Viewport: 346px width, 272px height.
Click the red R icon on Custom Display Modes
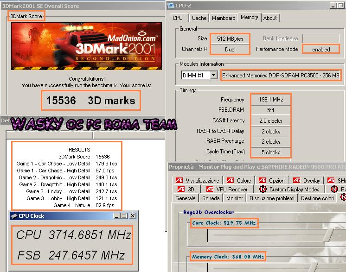(263, 189)
